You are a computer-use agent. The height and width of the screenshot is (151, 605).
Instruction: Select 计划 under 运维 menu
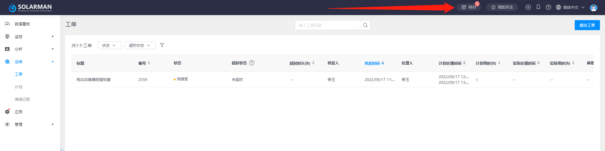point(19,87)
